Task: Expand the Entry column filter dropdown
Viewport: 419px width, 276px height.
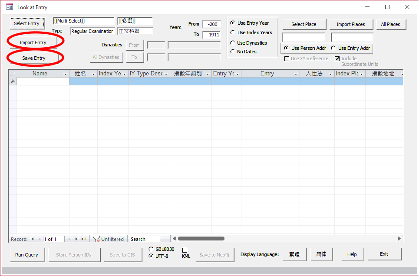Action: (x=296, y=74)
